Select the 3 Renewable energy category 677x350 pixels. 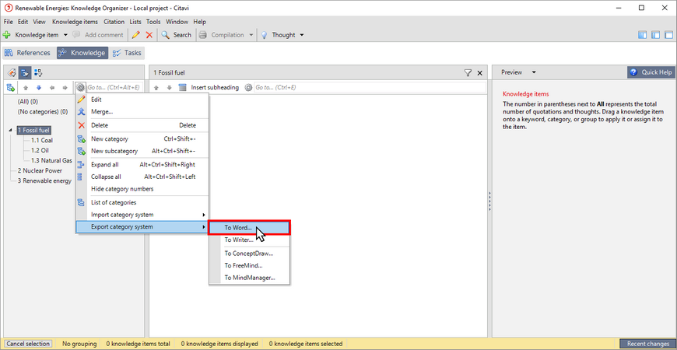click(44, 180)
